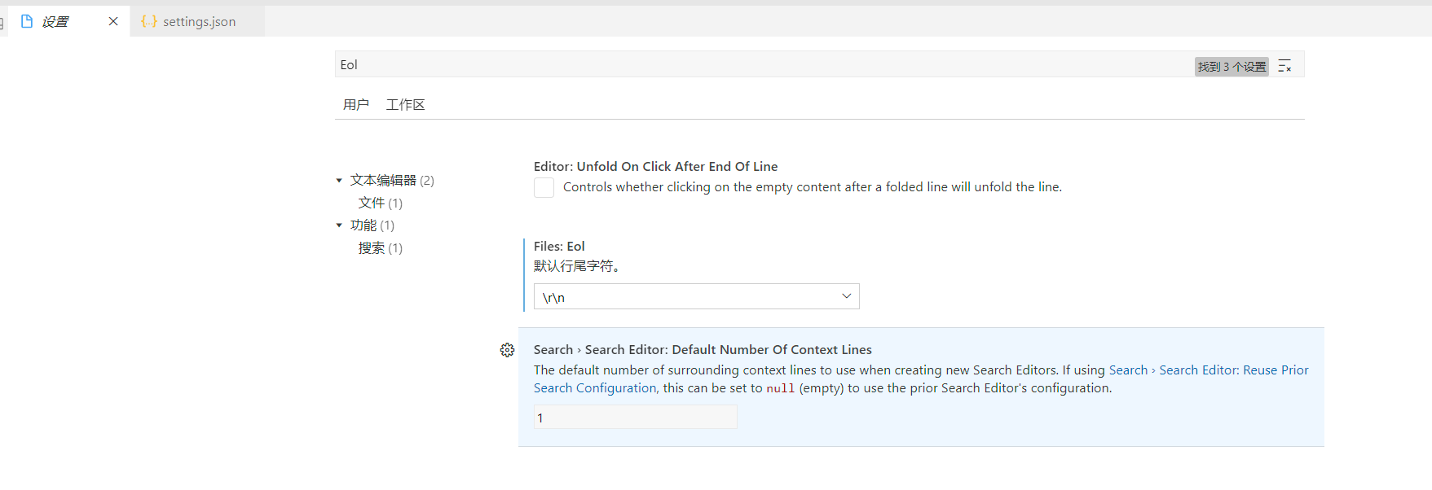Click the Search Editor: Default Number setting title

click(x=703, y=349)
